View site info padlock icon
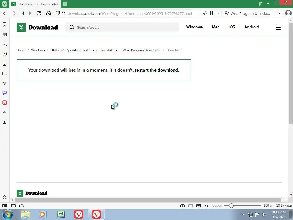 pos(64,13)
